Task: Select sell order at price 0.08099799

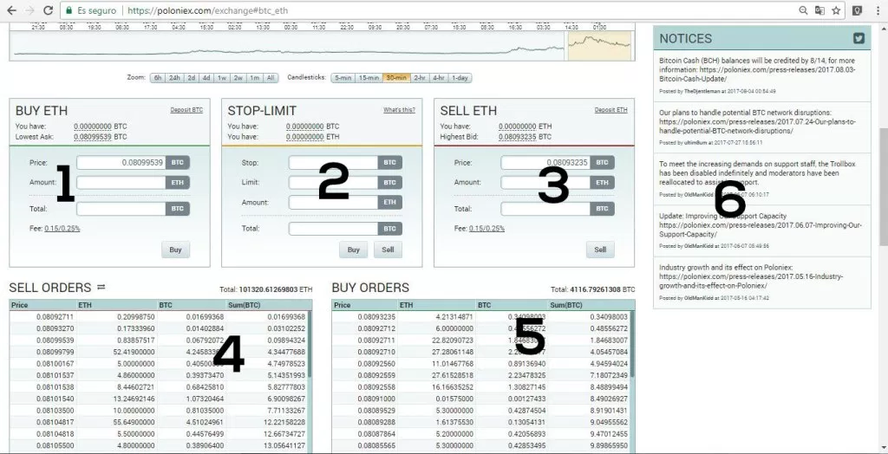Action: [x=160, y=352]
